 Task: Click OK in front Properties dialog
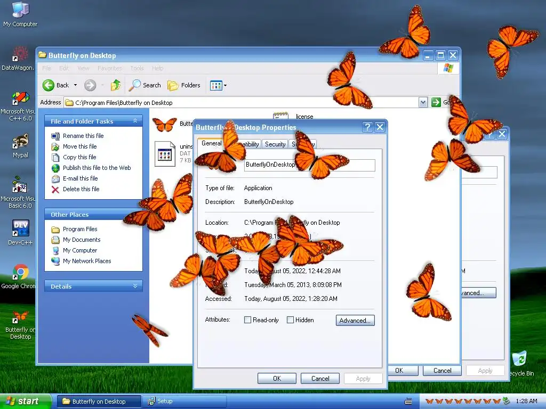pos(277,379)
